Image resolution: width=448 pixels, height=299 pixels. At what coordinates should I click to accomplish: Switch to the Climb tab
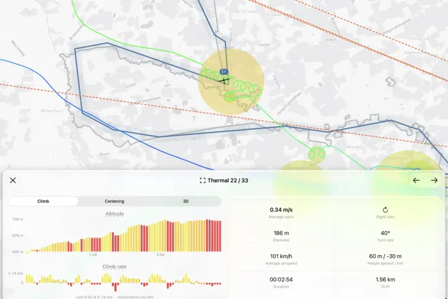coord(44,201)
